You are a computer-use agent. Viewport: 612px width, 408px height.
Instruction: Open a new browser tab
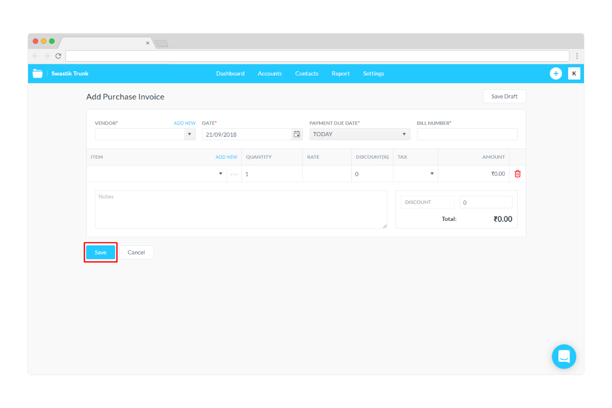(x=162, y=43)
